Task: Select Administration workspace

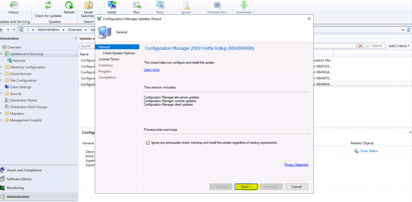Action: (x=38, y=197)
